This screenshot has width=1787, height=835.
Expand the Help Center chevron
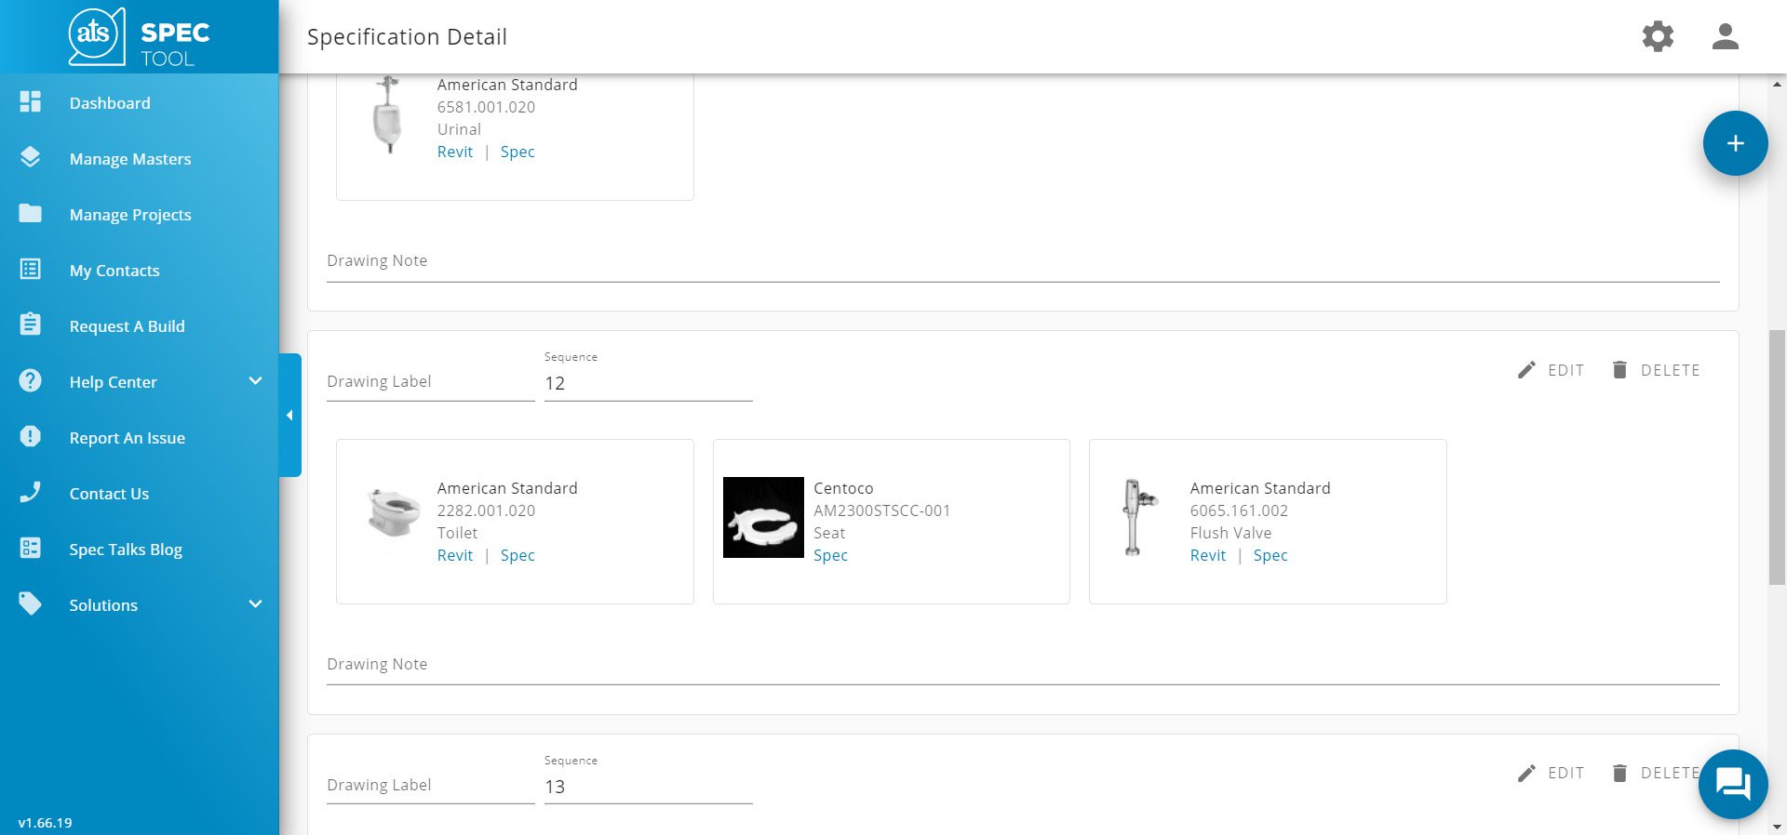click(255, 381)
